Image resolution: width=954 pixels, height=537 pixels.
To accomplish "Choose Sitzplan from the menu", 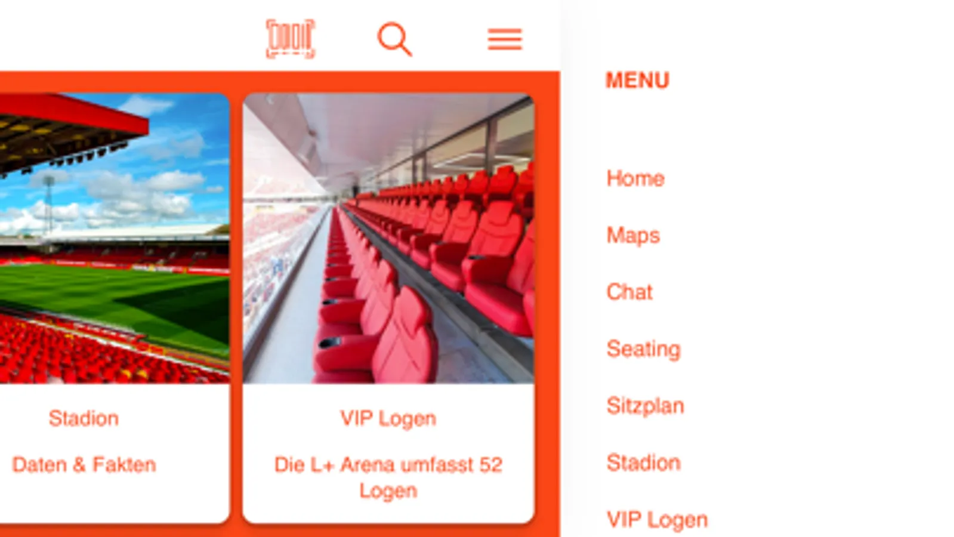I will 645,406.
